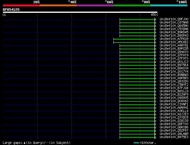Click the BP054125 query name
This screenshot has width=190, height=145.
click(x=11, y=10)
